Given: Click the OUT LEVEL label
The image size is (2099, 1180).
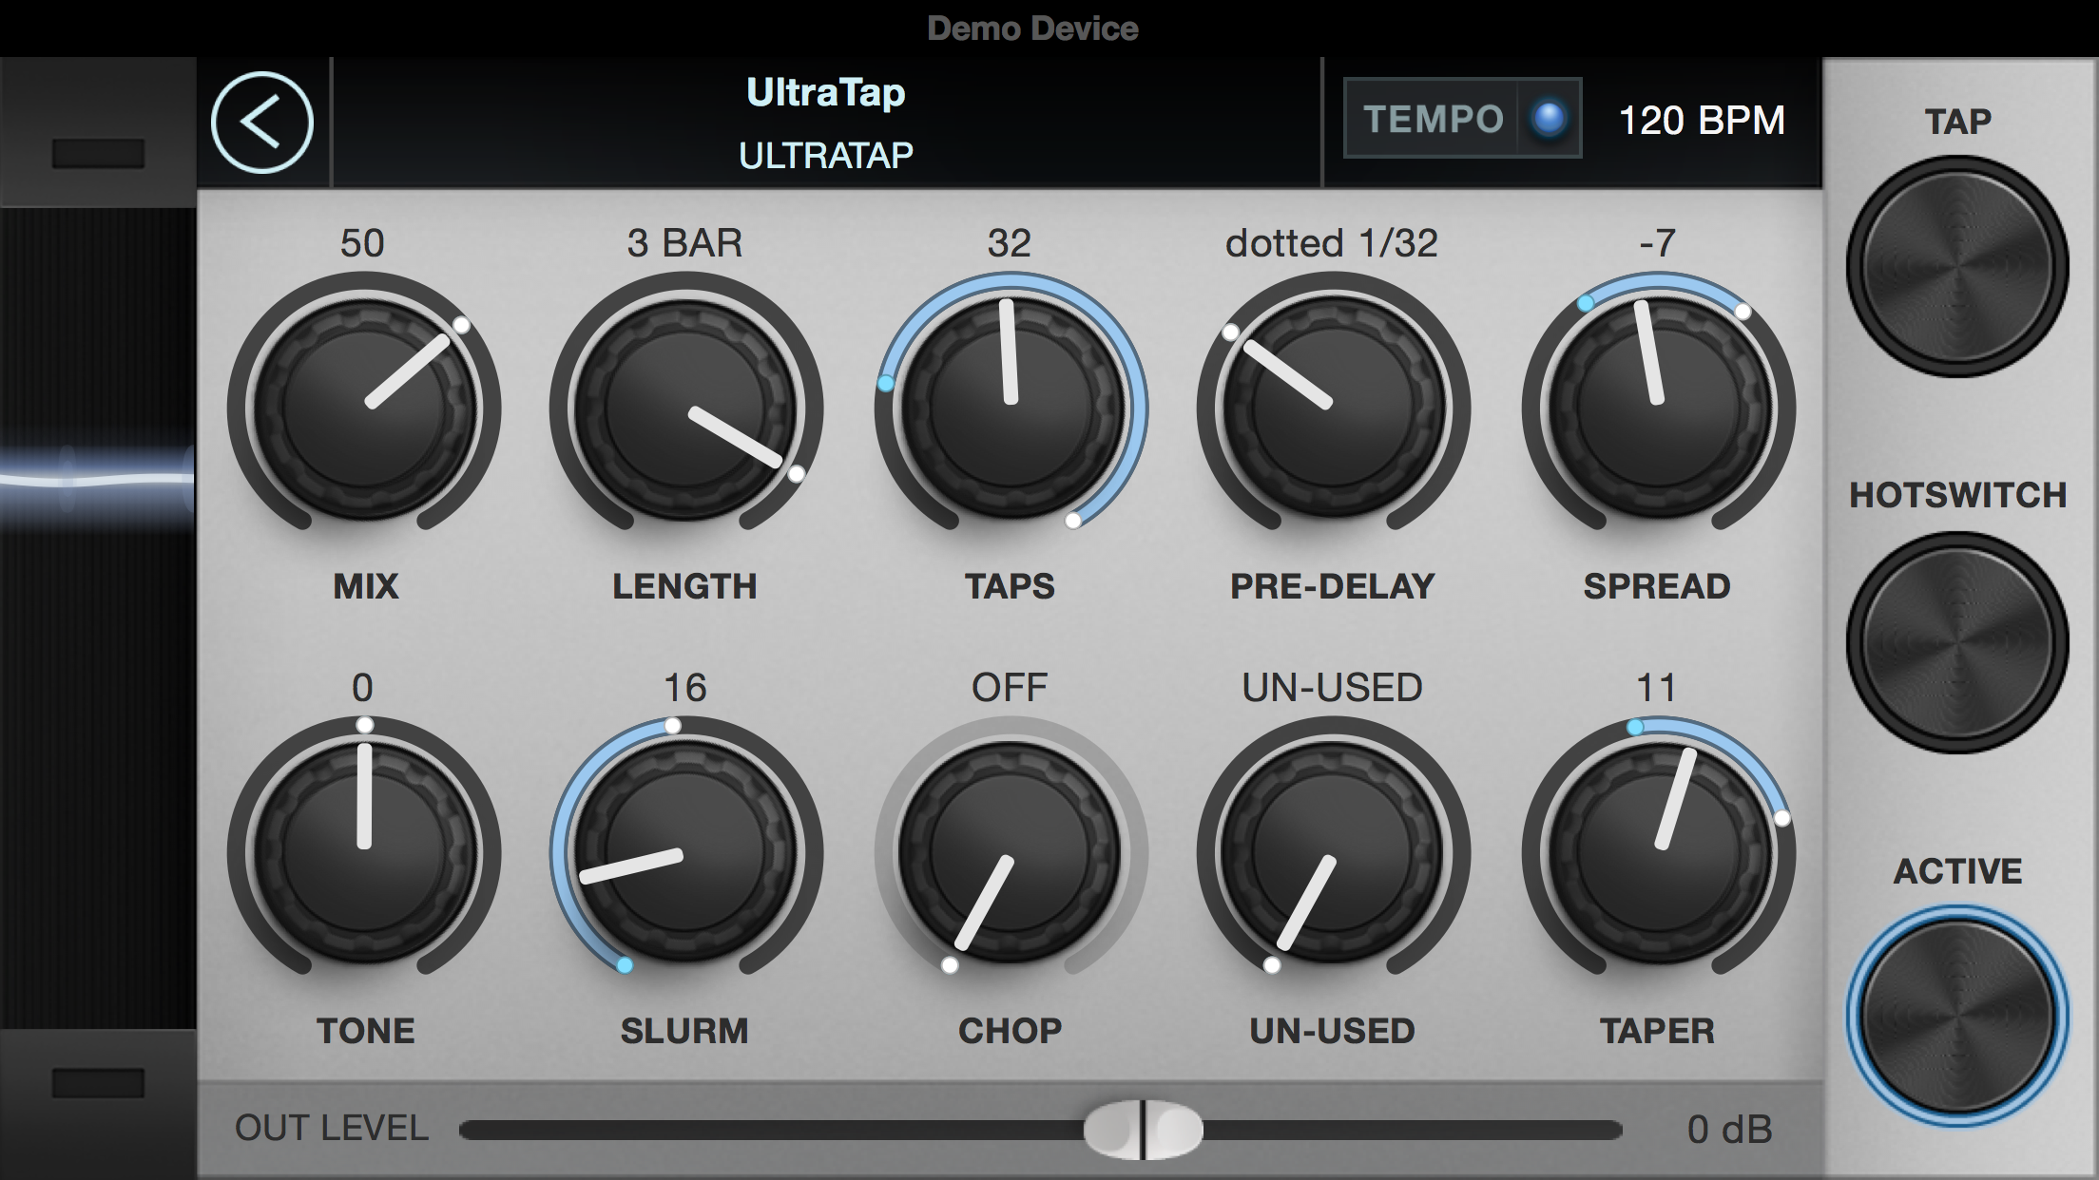Looking at the screenshot, I should click(x=331, y=1129).
